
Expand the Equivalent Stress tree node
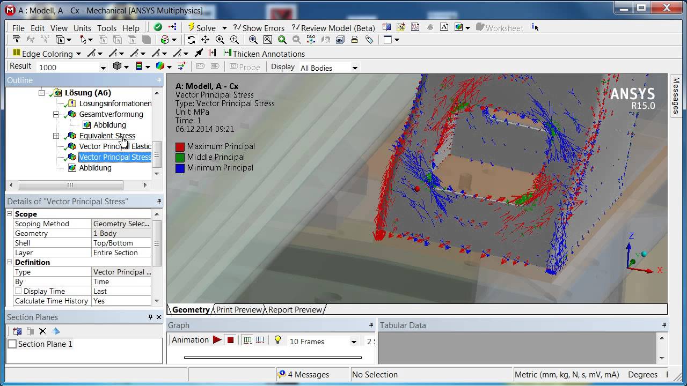(56, 136)
